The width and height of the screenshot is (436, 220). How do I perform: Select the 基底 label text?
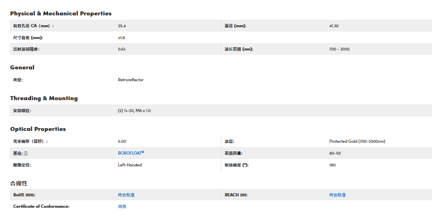click(x=18, y=153)
